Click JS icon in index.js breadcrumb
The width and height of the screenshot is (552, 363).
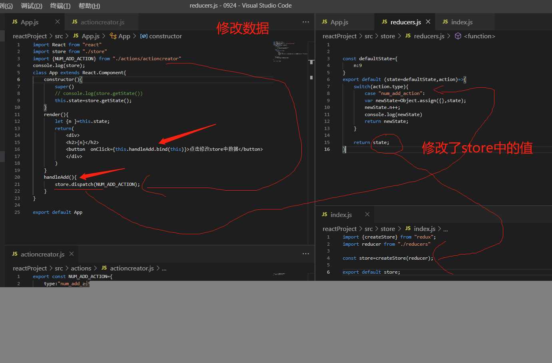click(408, 229)
